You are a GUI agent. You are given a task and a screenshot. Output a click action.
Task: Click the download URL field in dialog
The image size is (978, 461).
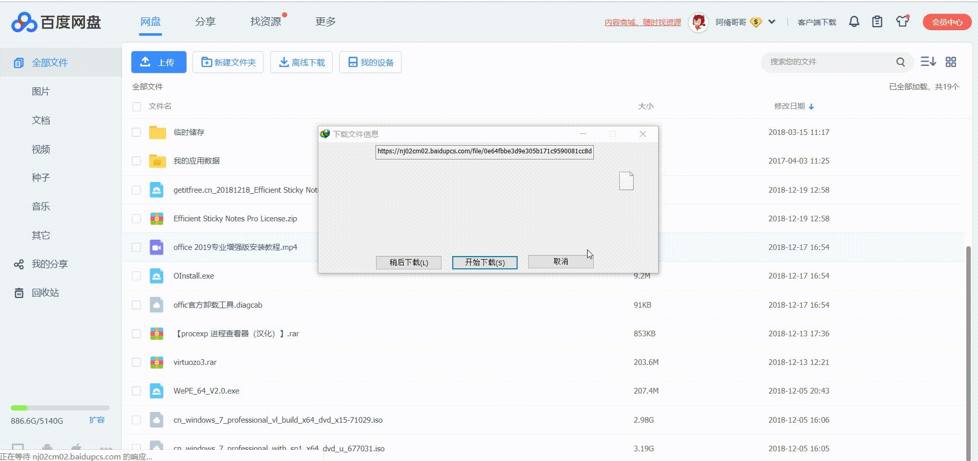pyautogui.click(x=484, y=152)
